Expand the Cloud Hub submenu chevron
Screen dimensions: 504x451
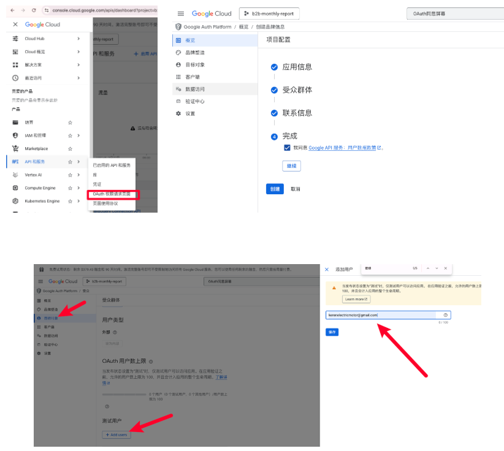click(x=78, y=39)
